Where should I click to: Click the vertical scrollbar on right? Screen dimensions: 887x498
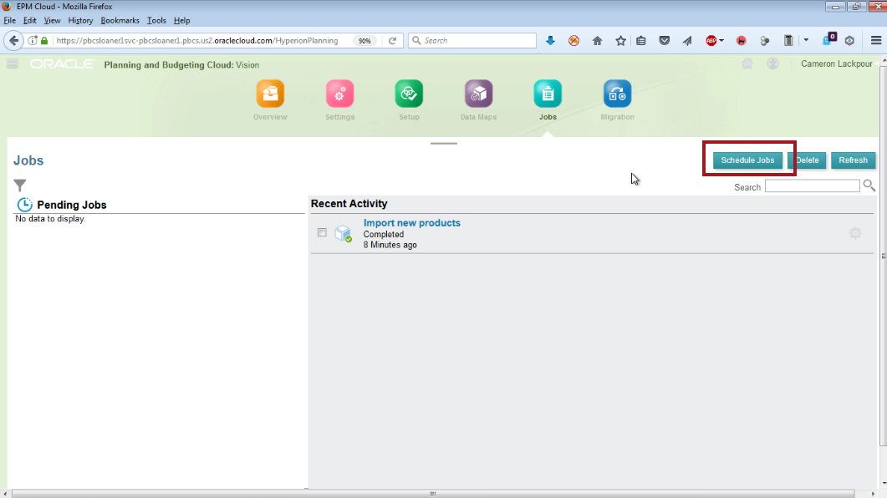click(884, 256)
